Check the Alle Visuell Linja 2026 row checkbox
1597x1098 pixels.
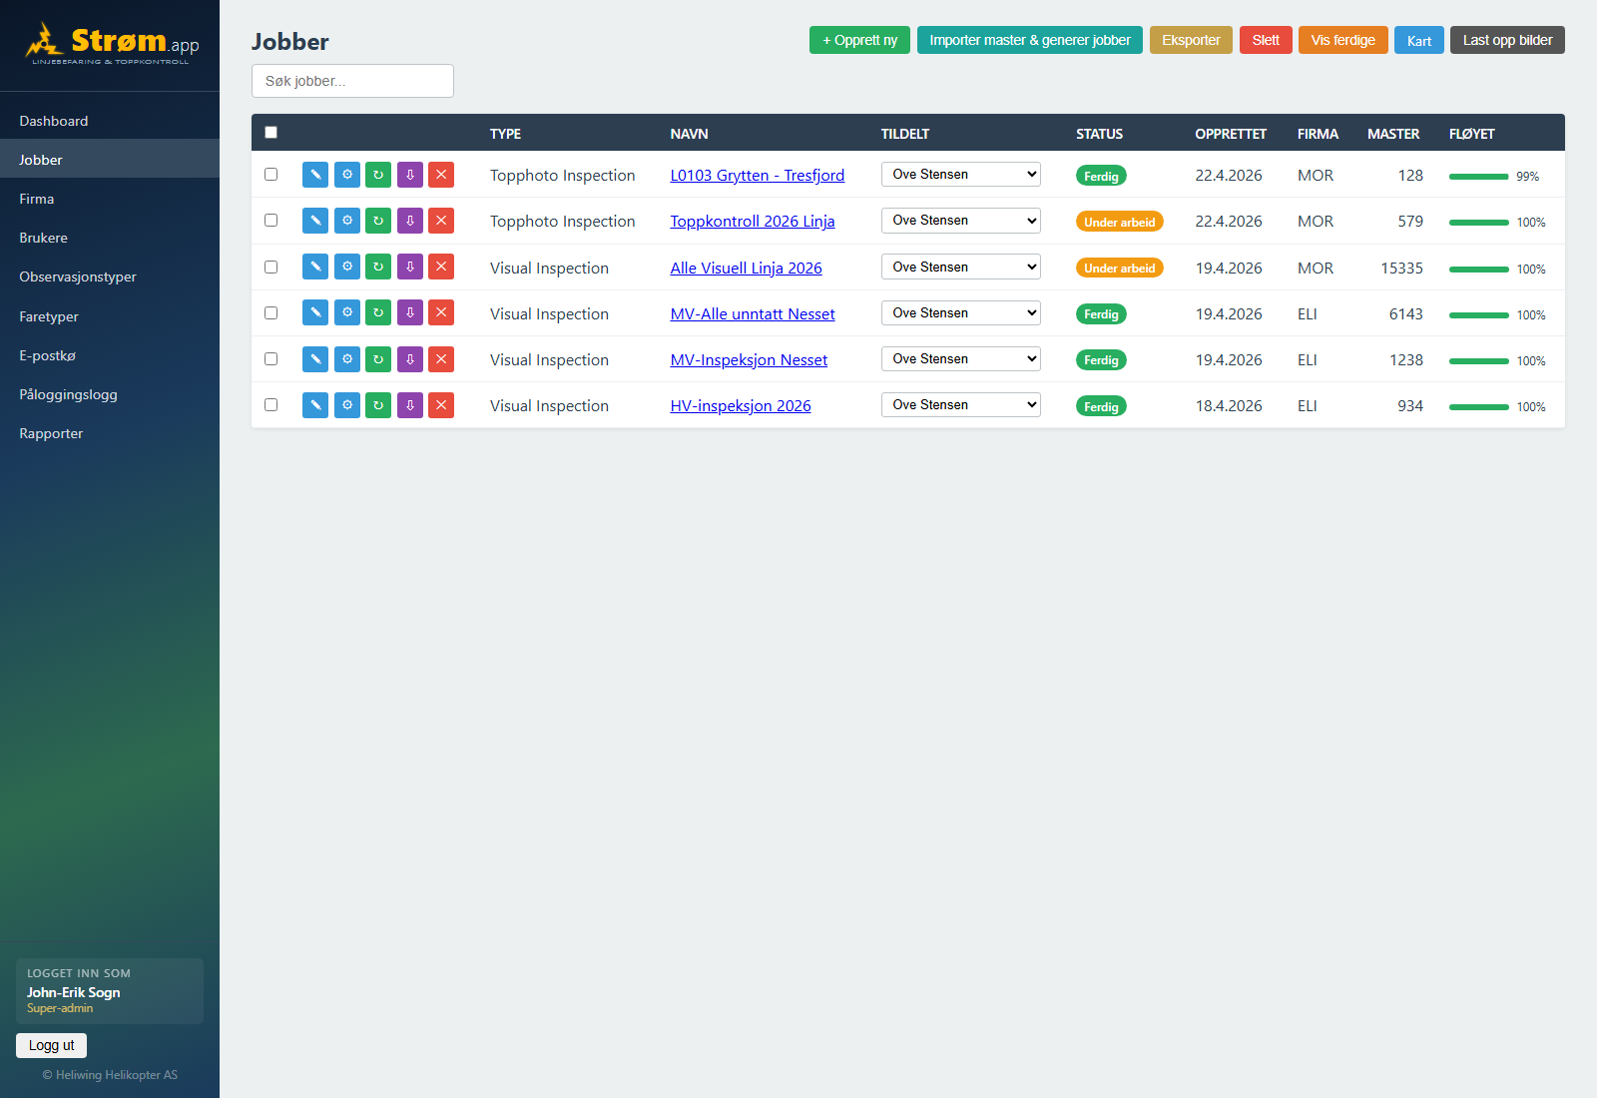coord(270,267)
